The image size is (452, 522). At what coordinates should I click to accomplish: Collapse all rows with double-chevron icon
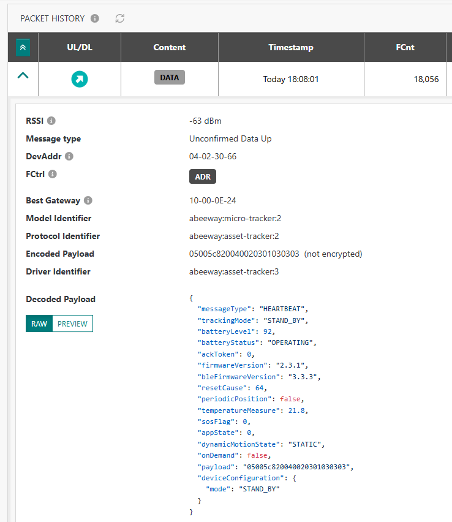tap(23, 47)
